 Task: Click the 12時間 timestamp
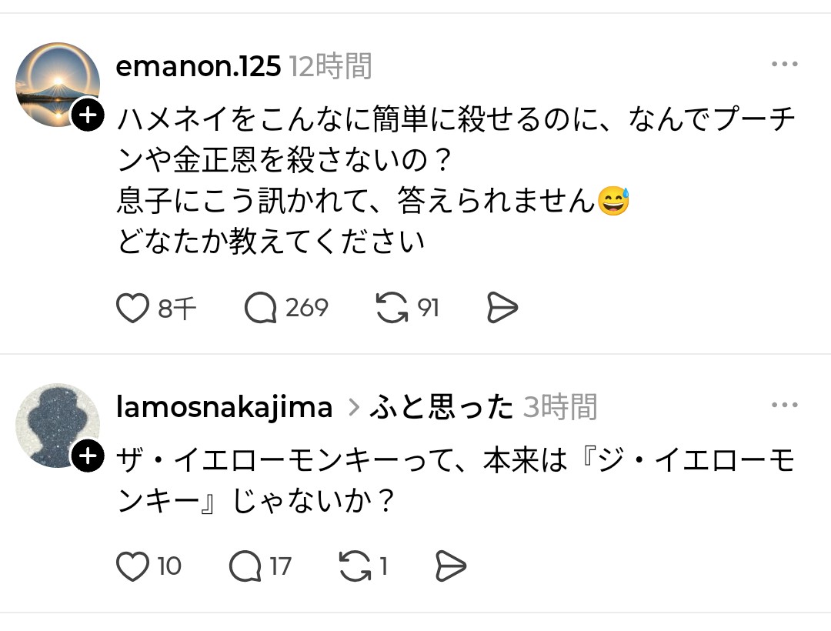coord(331,67)
